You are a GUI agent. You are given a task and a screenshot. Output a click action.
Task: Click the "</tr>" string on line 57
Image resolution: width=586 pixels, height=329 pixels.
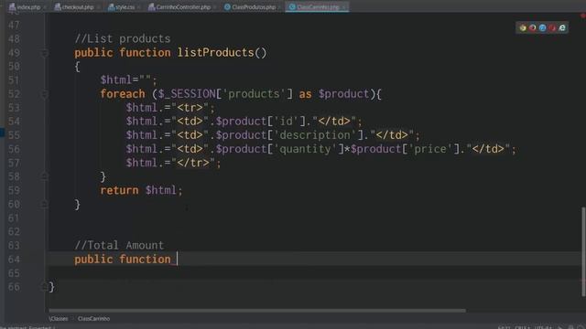[x=193, y=163]
